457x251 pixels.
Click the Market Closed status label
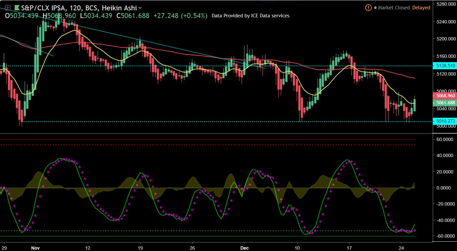click(394, 7)
